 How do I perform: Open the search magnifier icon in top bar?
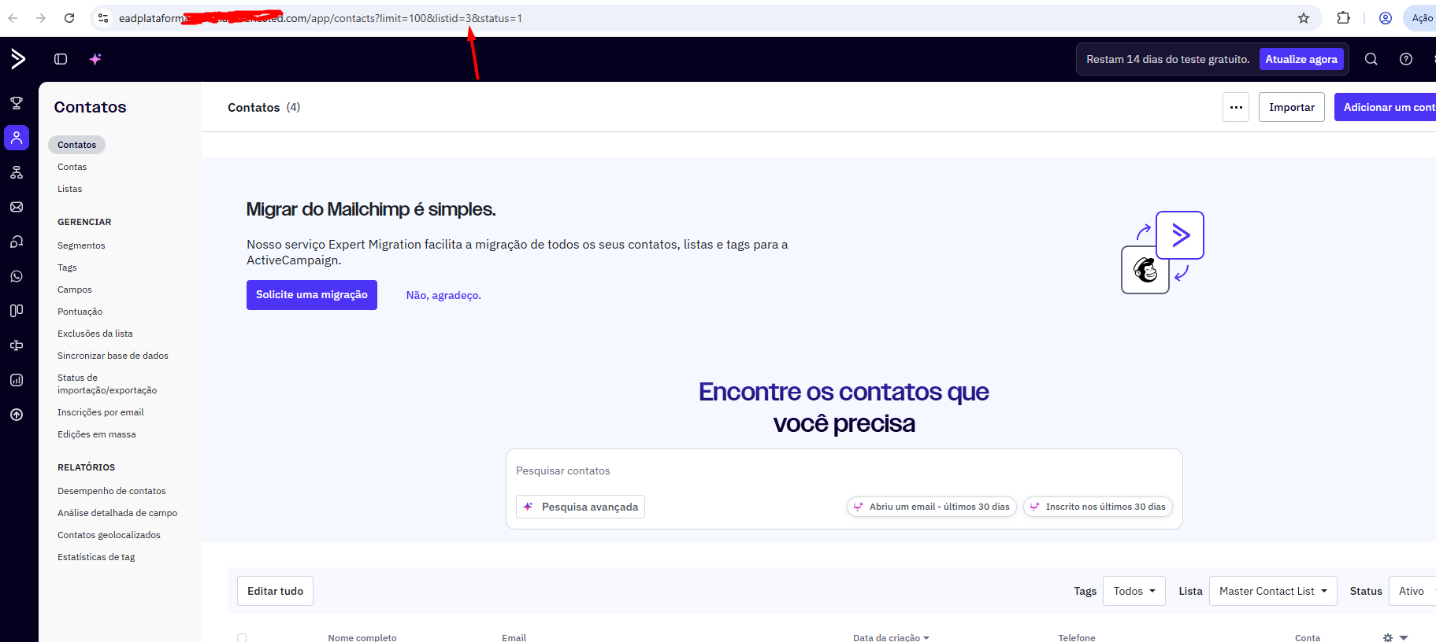pyautogui.click(x=1371, y=59)
